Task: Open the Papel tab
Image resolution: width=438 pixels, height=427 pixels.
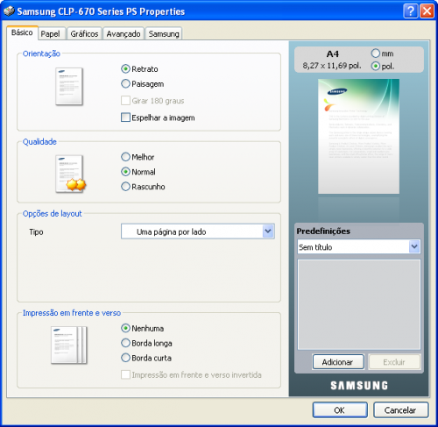Action: 50,34
